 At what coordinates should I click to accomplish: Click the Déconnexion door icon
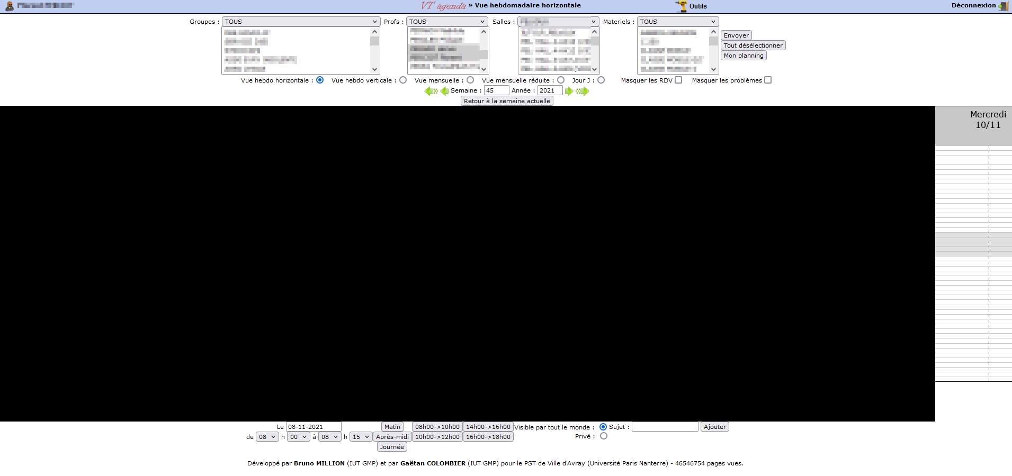click(x=1003, y=6)
